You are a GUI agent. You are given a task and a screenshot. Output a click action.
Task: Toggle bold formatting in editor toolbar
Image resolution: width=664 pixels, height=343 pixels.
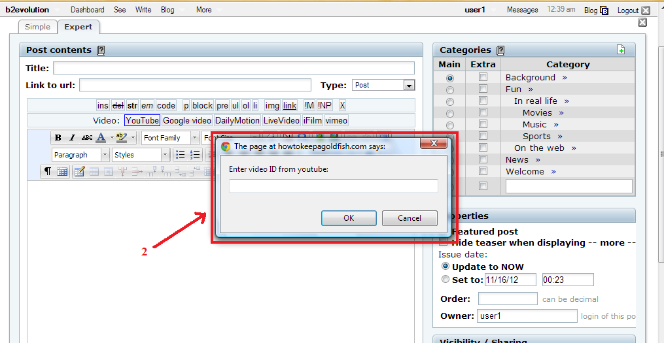coord(58,137)
